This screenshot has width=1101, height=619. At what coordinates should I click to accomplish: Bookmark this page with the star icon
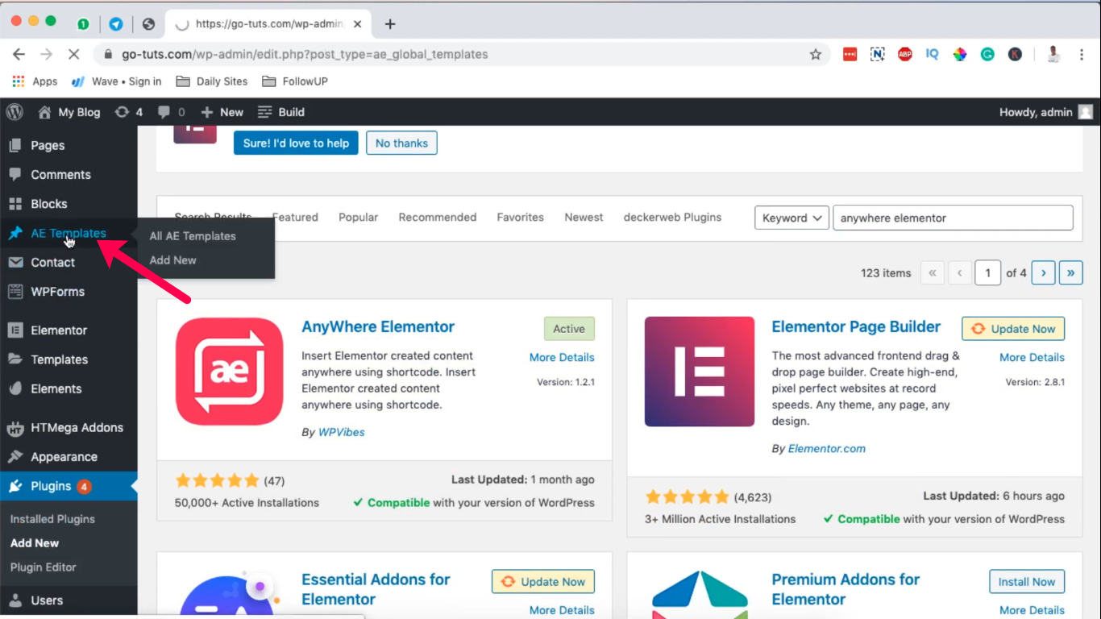[x=816, y=54]
